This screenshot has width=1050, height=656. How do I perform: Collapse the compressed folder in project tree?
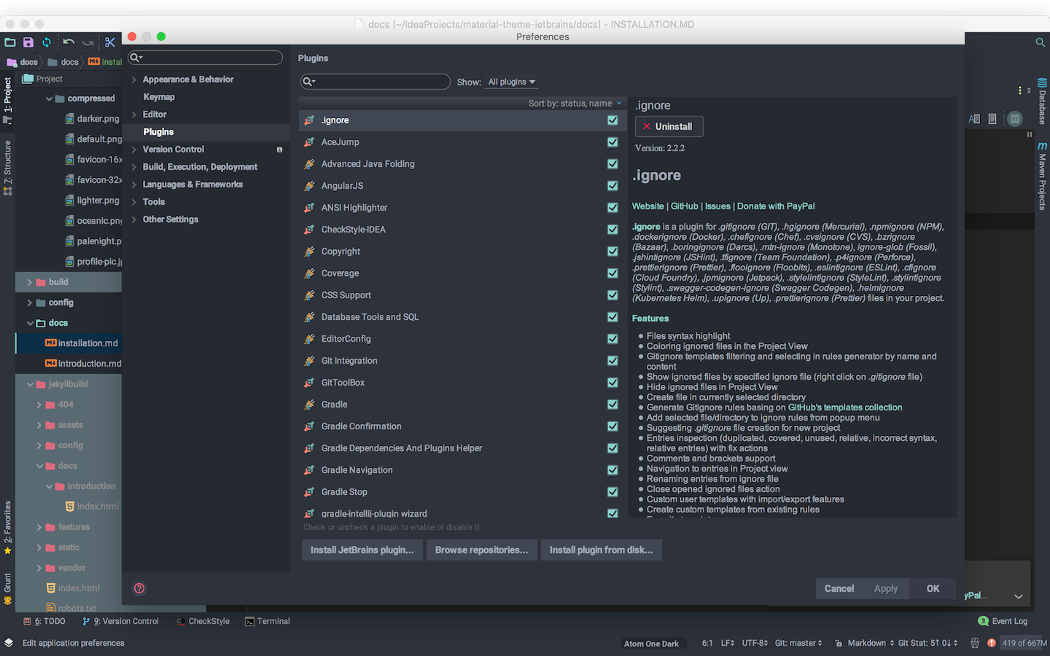click(x=50, y=98)
